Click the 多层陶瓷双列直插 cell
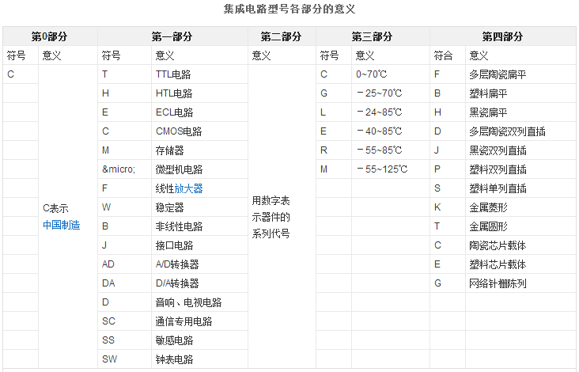 [x=520, y=131]
